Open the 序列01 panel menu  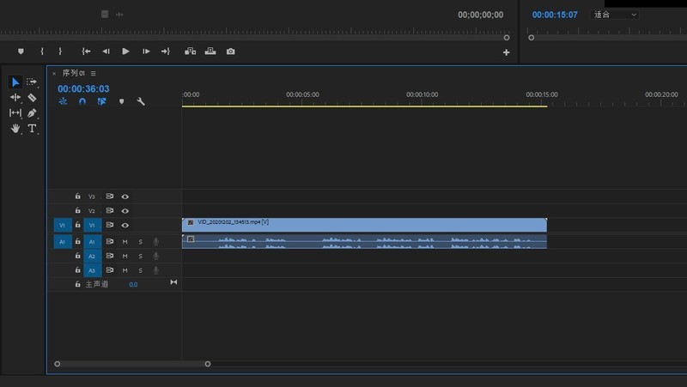coord(94,74)
